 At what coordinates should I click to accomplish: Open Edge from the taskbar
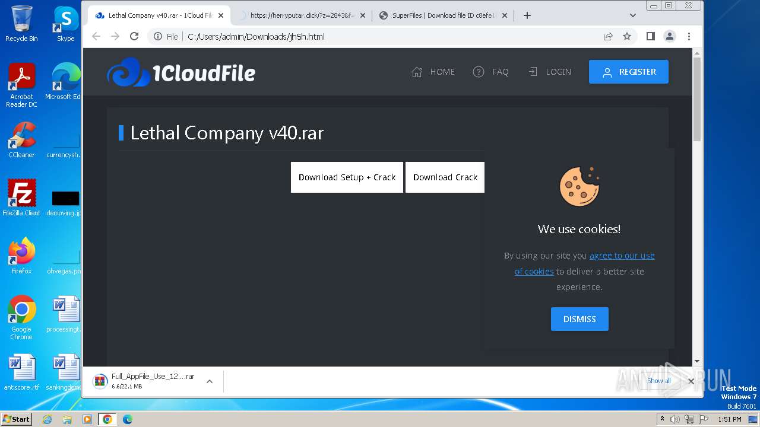pyautogui.click(x=128, y=419)
